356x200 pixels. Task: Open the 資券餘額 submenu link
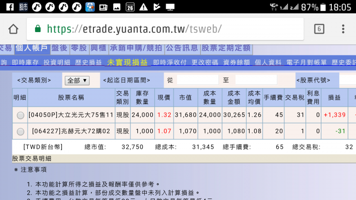[x=236, y=63]
